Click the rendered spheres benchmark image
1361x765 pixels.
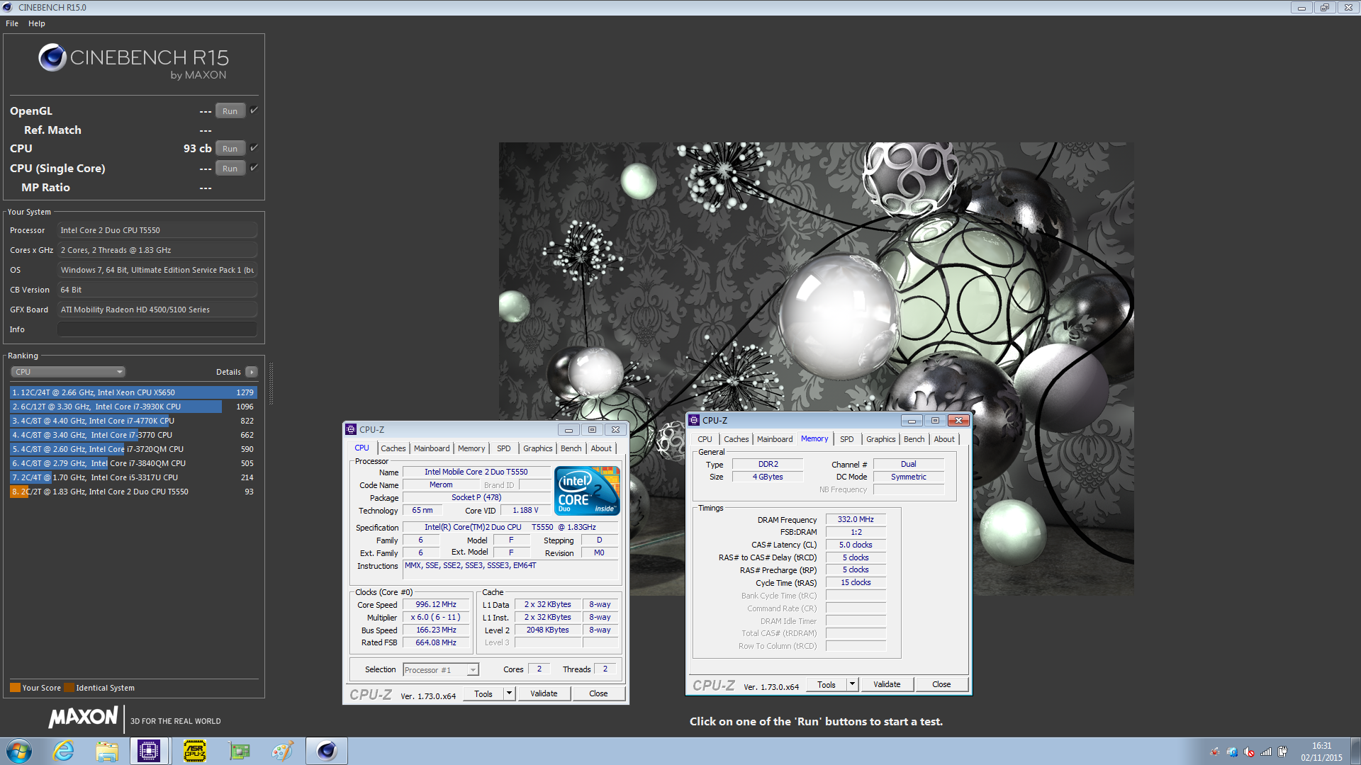[816, 368]
